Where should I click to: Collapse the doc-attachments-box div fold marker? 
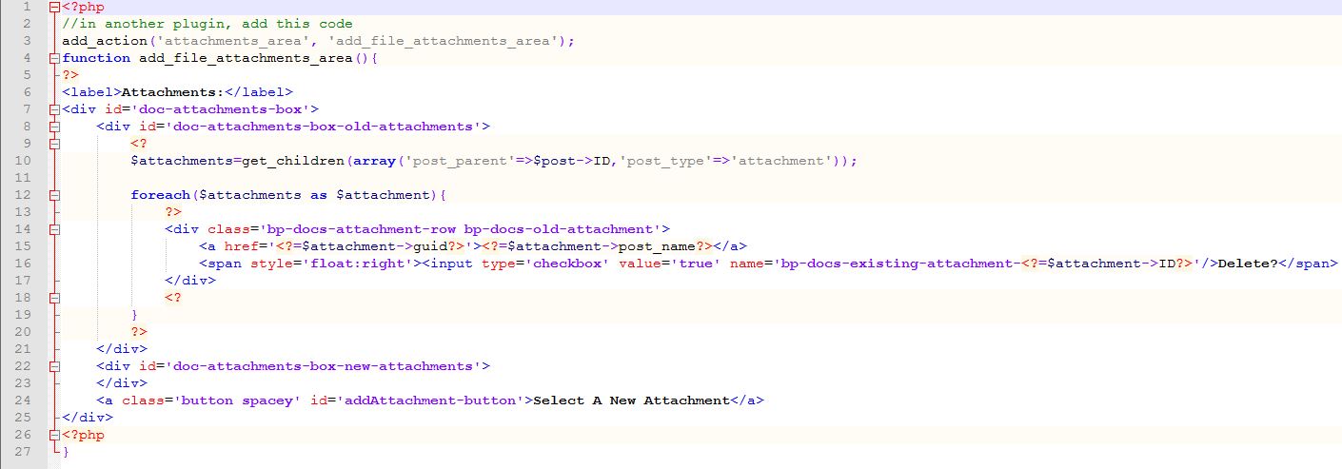[x=54, y=109]
